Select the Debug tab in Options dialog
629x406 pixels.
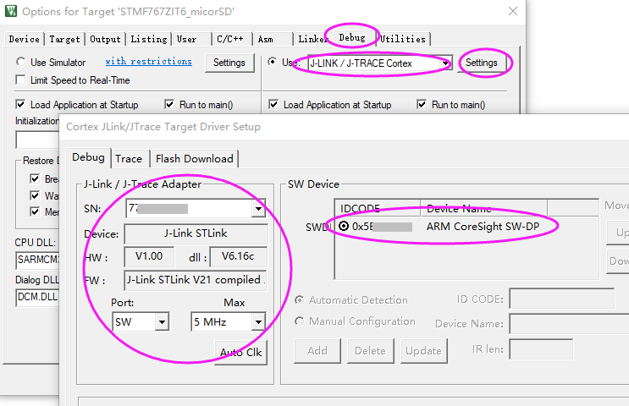[x=352, y=38]
